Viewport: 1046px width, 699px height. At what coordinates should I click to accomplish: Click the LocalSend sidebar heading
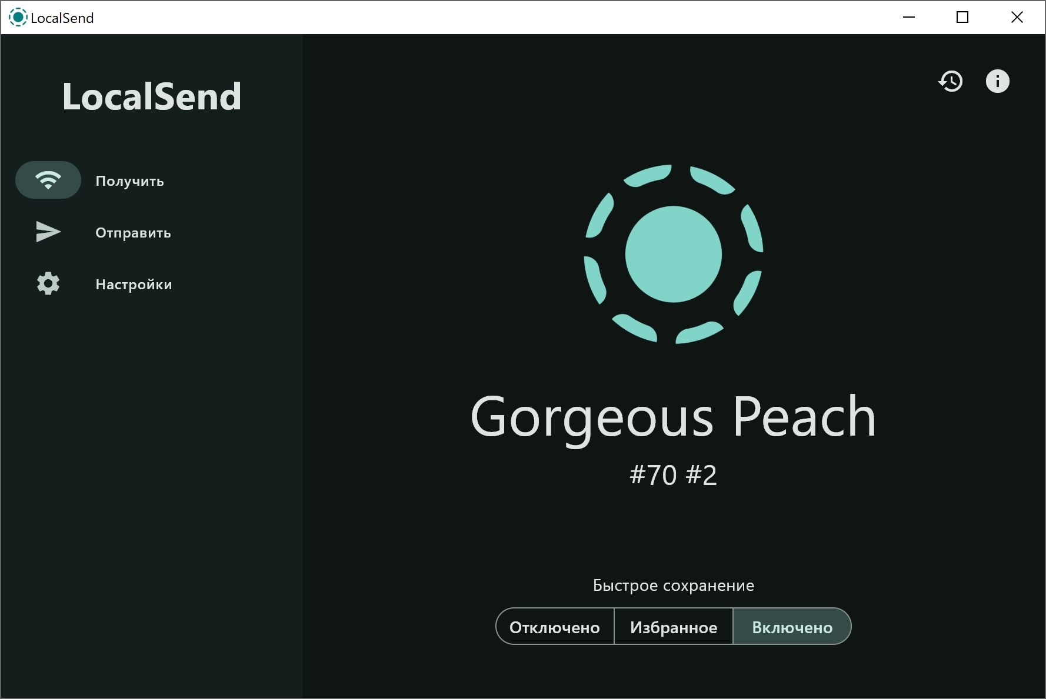coord(152,96)
